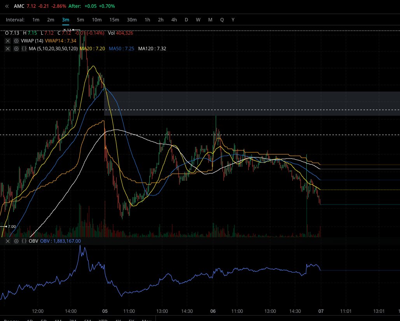The width and height of the screenshot is (400, 321).
Task: Click the MA120 : 7.32 value
Action: point(152,49)
